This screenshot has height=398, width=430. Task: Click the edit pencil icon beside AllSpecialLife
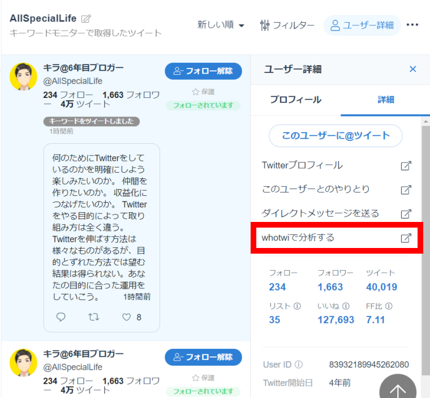point(86,19)
